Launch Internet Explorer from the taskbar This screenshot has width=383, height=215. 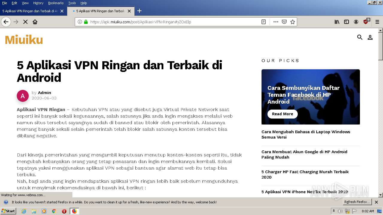click(x=24, y=211)
